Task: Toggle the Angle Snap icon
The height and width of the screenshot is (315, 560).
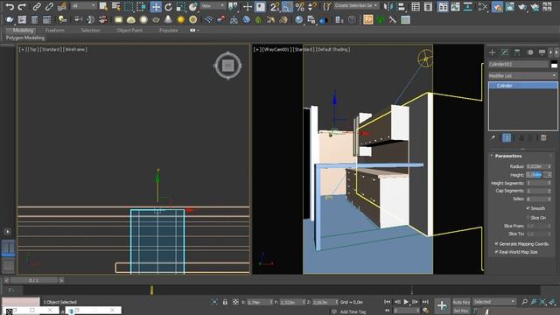Action: click(x=287, y=6)
